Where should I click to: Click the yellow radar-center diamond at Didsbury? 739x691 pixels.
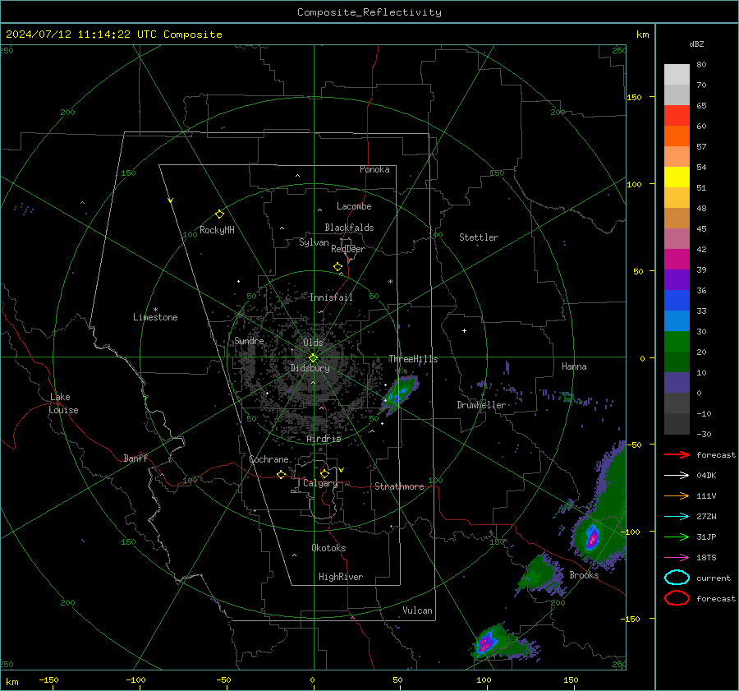coord(313,358)
